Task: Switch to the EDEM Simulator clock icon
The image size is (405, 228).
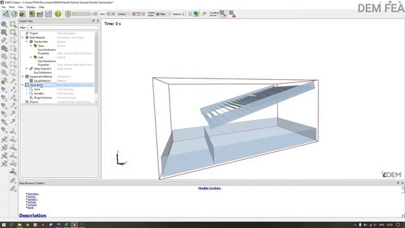Action: tap(14, 14)
